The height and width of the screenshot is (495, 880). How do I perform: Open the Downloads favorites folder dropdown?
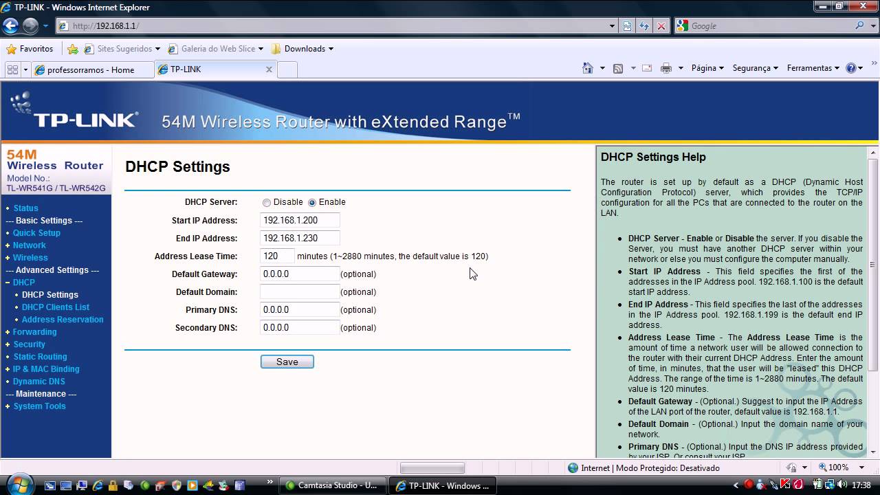(x=331, y=49)
